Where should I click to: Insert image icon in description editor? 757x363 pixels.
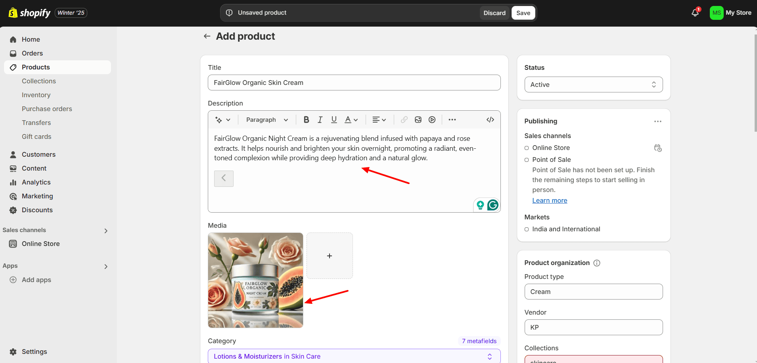[x=418, y=120]
